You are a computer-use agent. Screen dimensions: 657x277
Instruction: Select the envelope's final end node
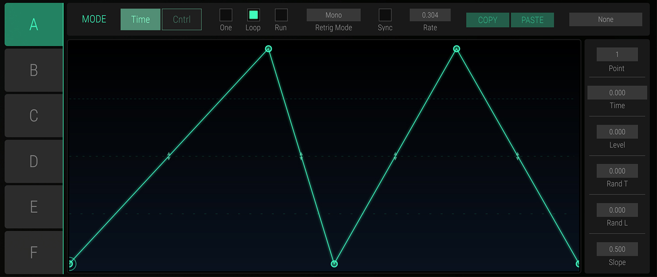pos(578,263)
